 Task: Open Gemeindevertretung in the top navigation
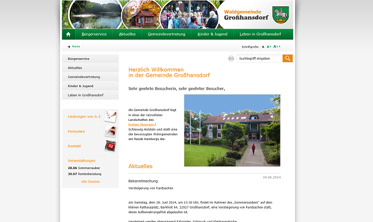click(166, 34)
